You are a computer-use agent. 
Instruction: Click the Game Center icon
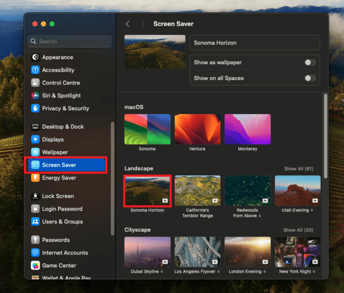(36, 265)
